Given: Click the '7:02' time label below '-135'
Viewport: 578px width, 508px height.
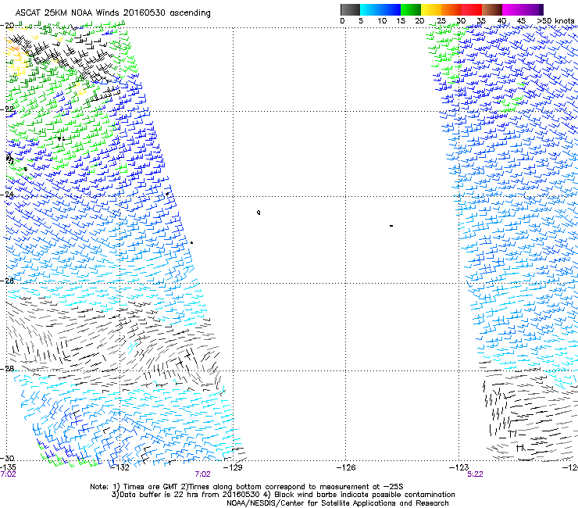Looking at the screenshot, I should [x=8, y=474].
